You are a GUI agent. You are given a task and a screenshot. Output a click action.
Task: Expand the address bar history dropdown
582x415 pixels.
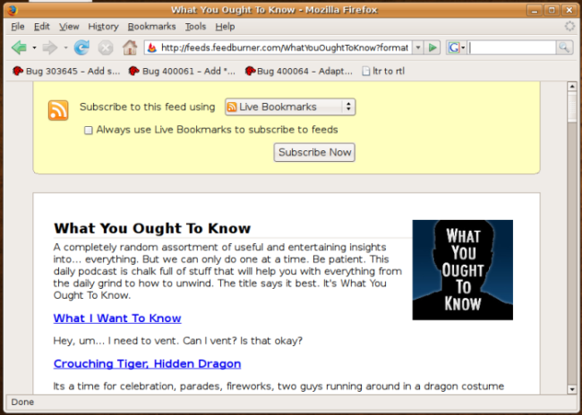(418, 47)
